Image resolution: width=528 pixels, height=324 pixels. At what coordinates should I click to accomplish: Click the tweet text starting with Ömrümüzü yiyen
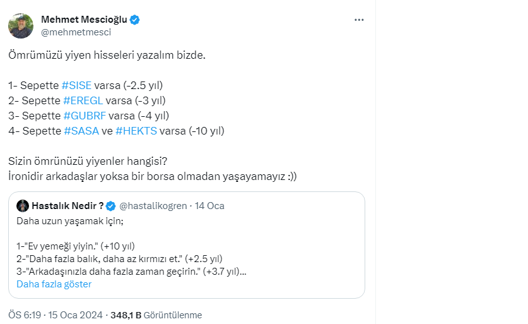[x=107, y=56]
